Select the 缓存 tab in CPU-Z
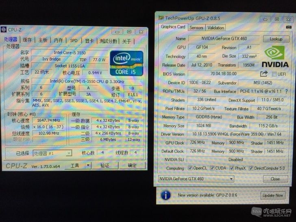296x222 pixels. [27, 40]
